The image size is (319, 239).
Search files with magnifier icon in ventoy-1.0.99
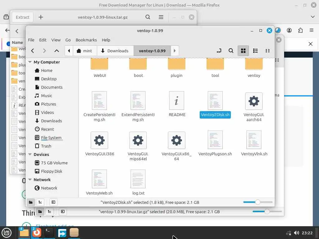(x=231, y=51)
